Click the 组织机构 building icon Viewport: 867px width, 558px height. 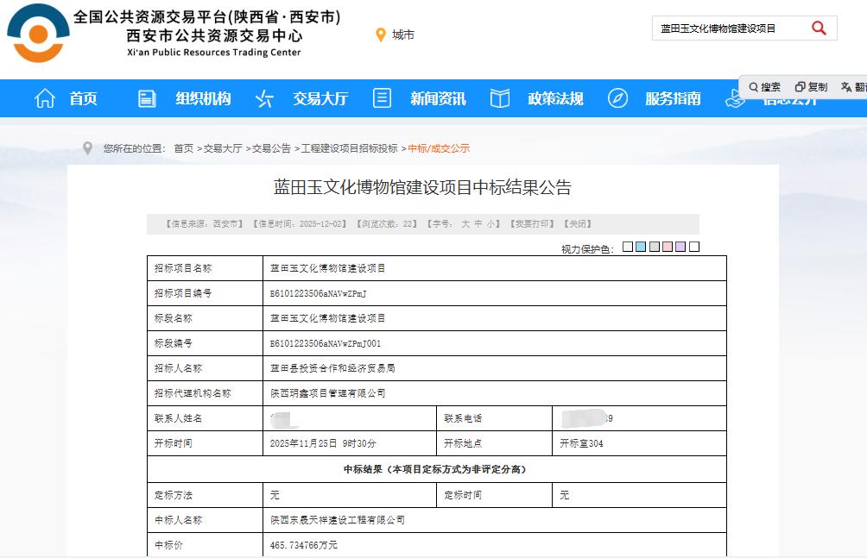click(x=146, y=98)
